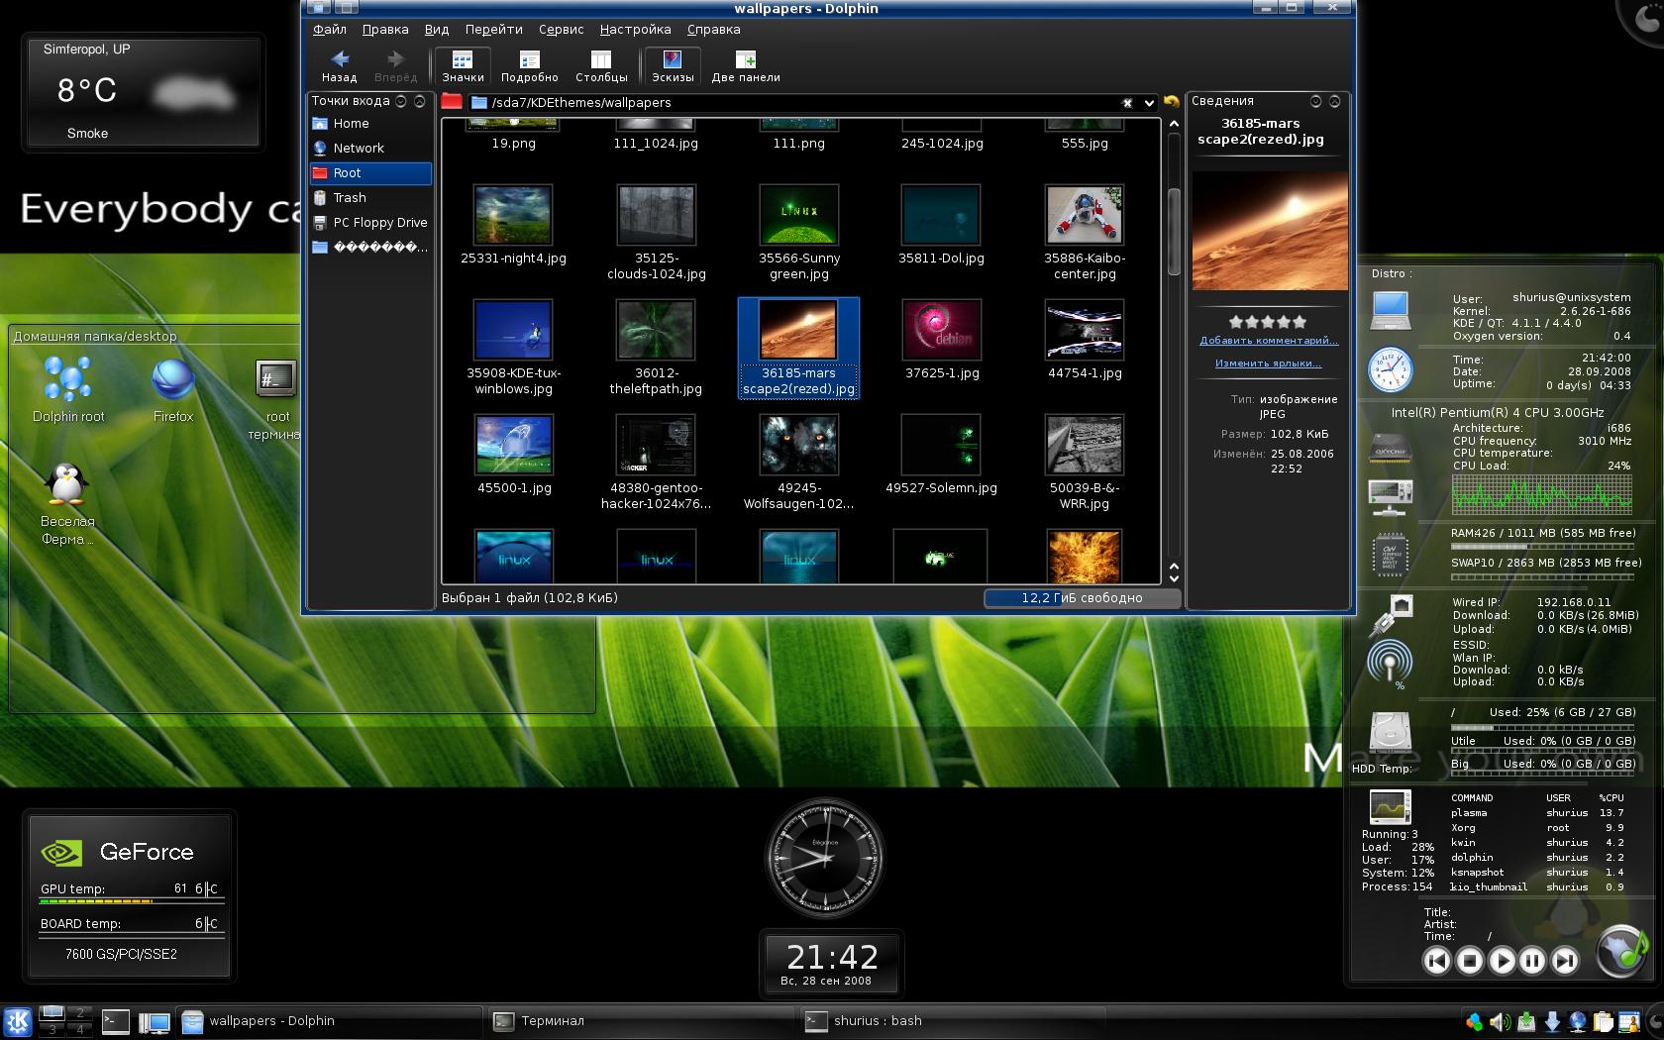The width and height of the screenshot is (1664, 1040).
Task: Toggle thumbnail Preview (Эскизы) button
Action: tap(673, 65)
